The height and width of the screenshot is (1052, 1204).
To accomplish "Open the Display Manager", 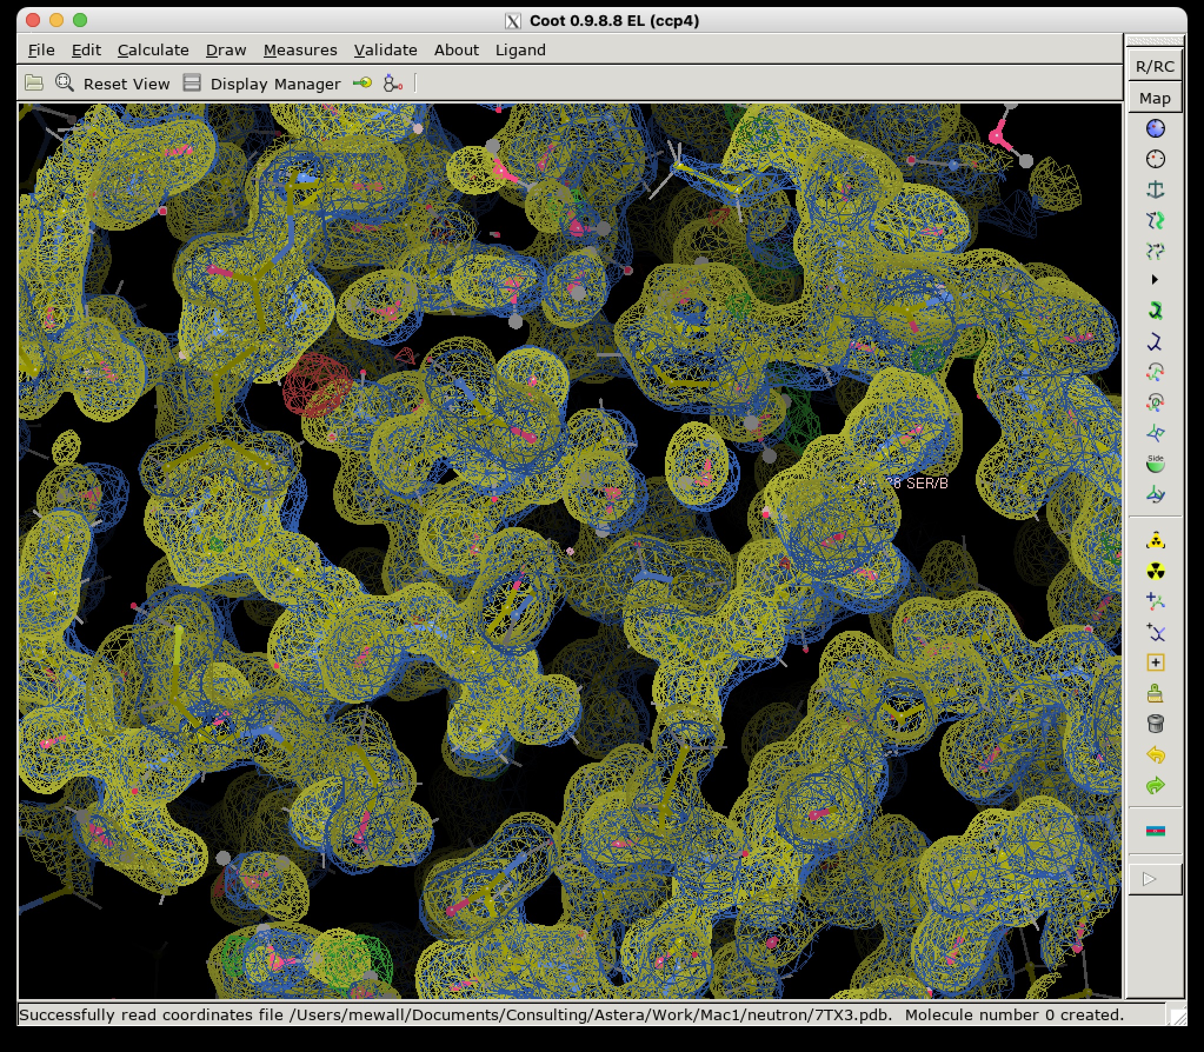I will coord(262,84).
